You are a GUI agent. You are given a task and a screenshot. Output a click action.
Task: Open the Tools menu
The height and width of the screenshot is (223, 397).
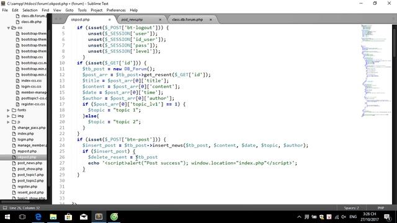[82, 10]
